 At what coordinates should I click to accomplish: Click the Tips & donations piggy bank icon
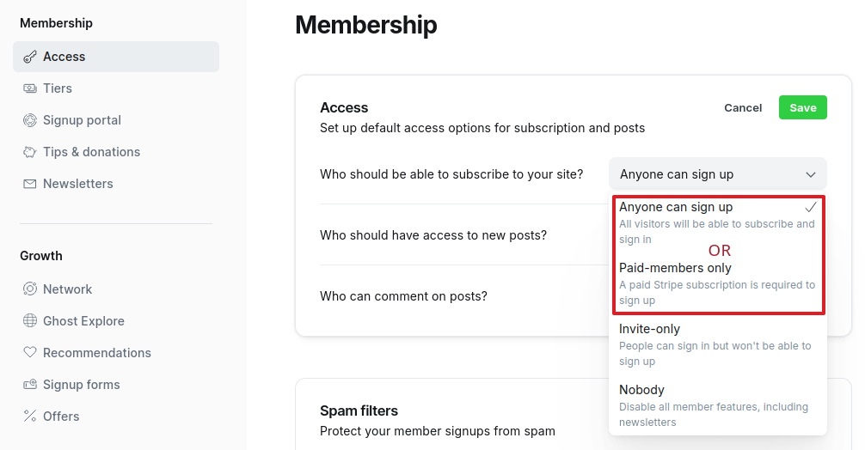(30, 152)
